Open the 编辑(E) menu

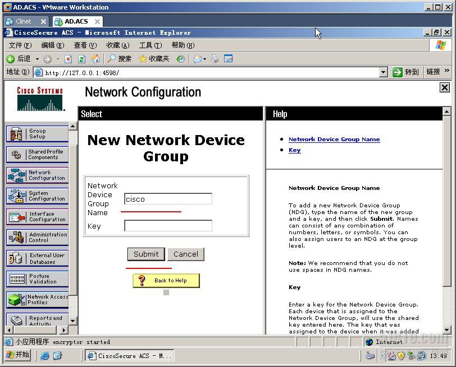(x=53, y=45)
